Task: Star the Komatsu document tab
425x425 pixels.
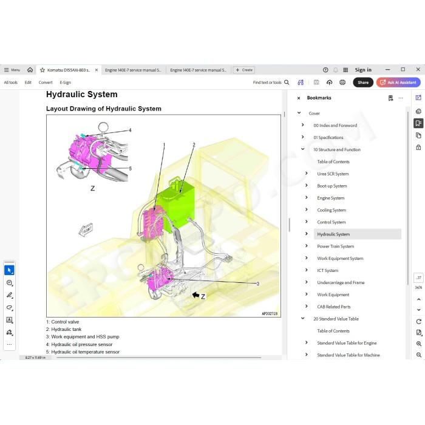Action: [x=42, y=70]
